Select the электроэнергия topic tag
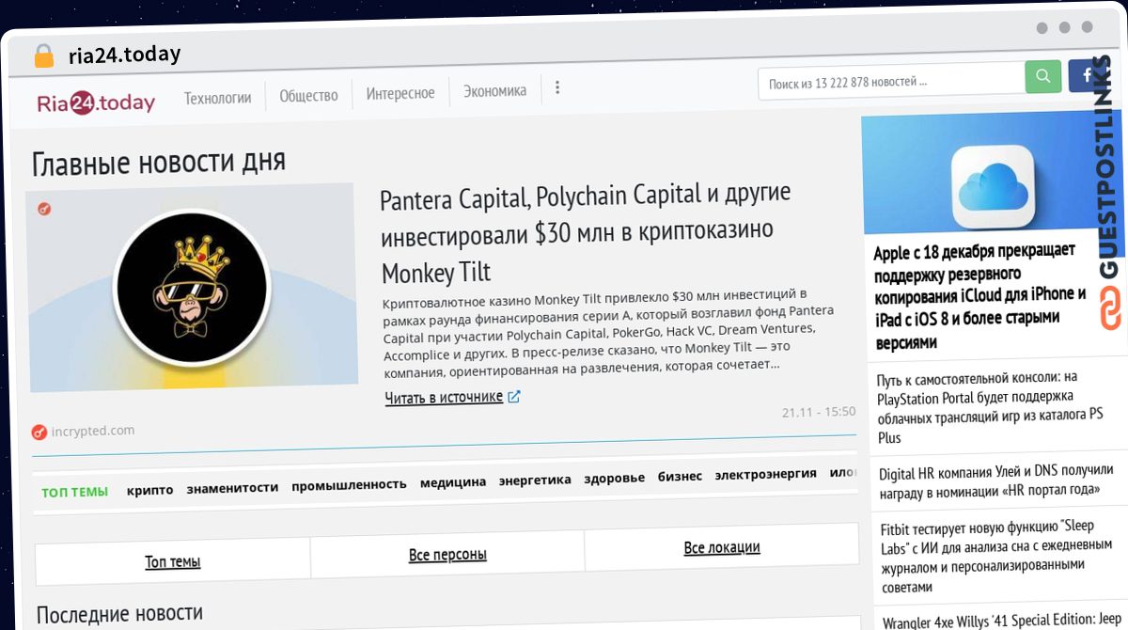1128x630 pixels. (x=765, y=474)
